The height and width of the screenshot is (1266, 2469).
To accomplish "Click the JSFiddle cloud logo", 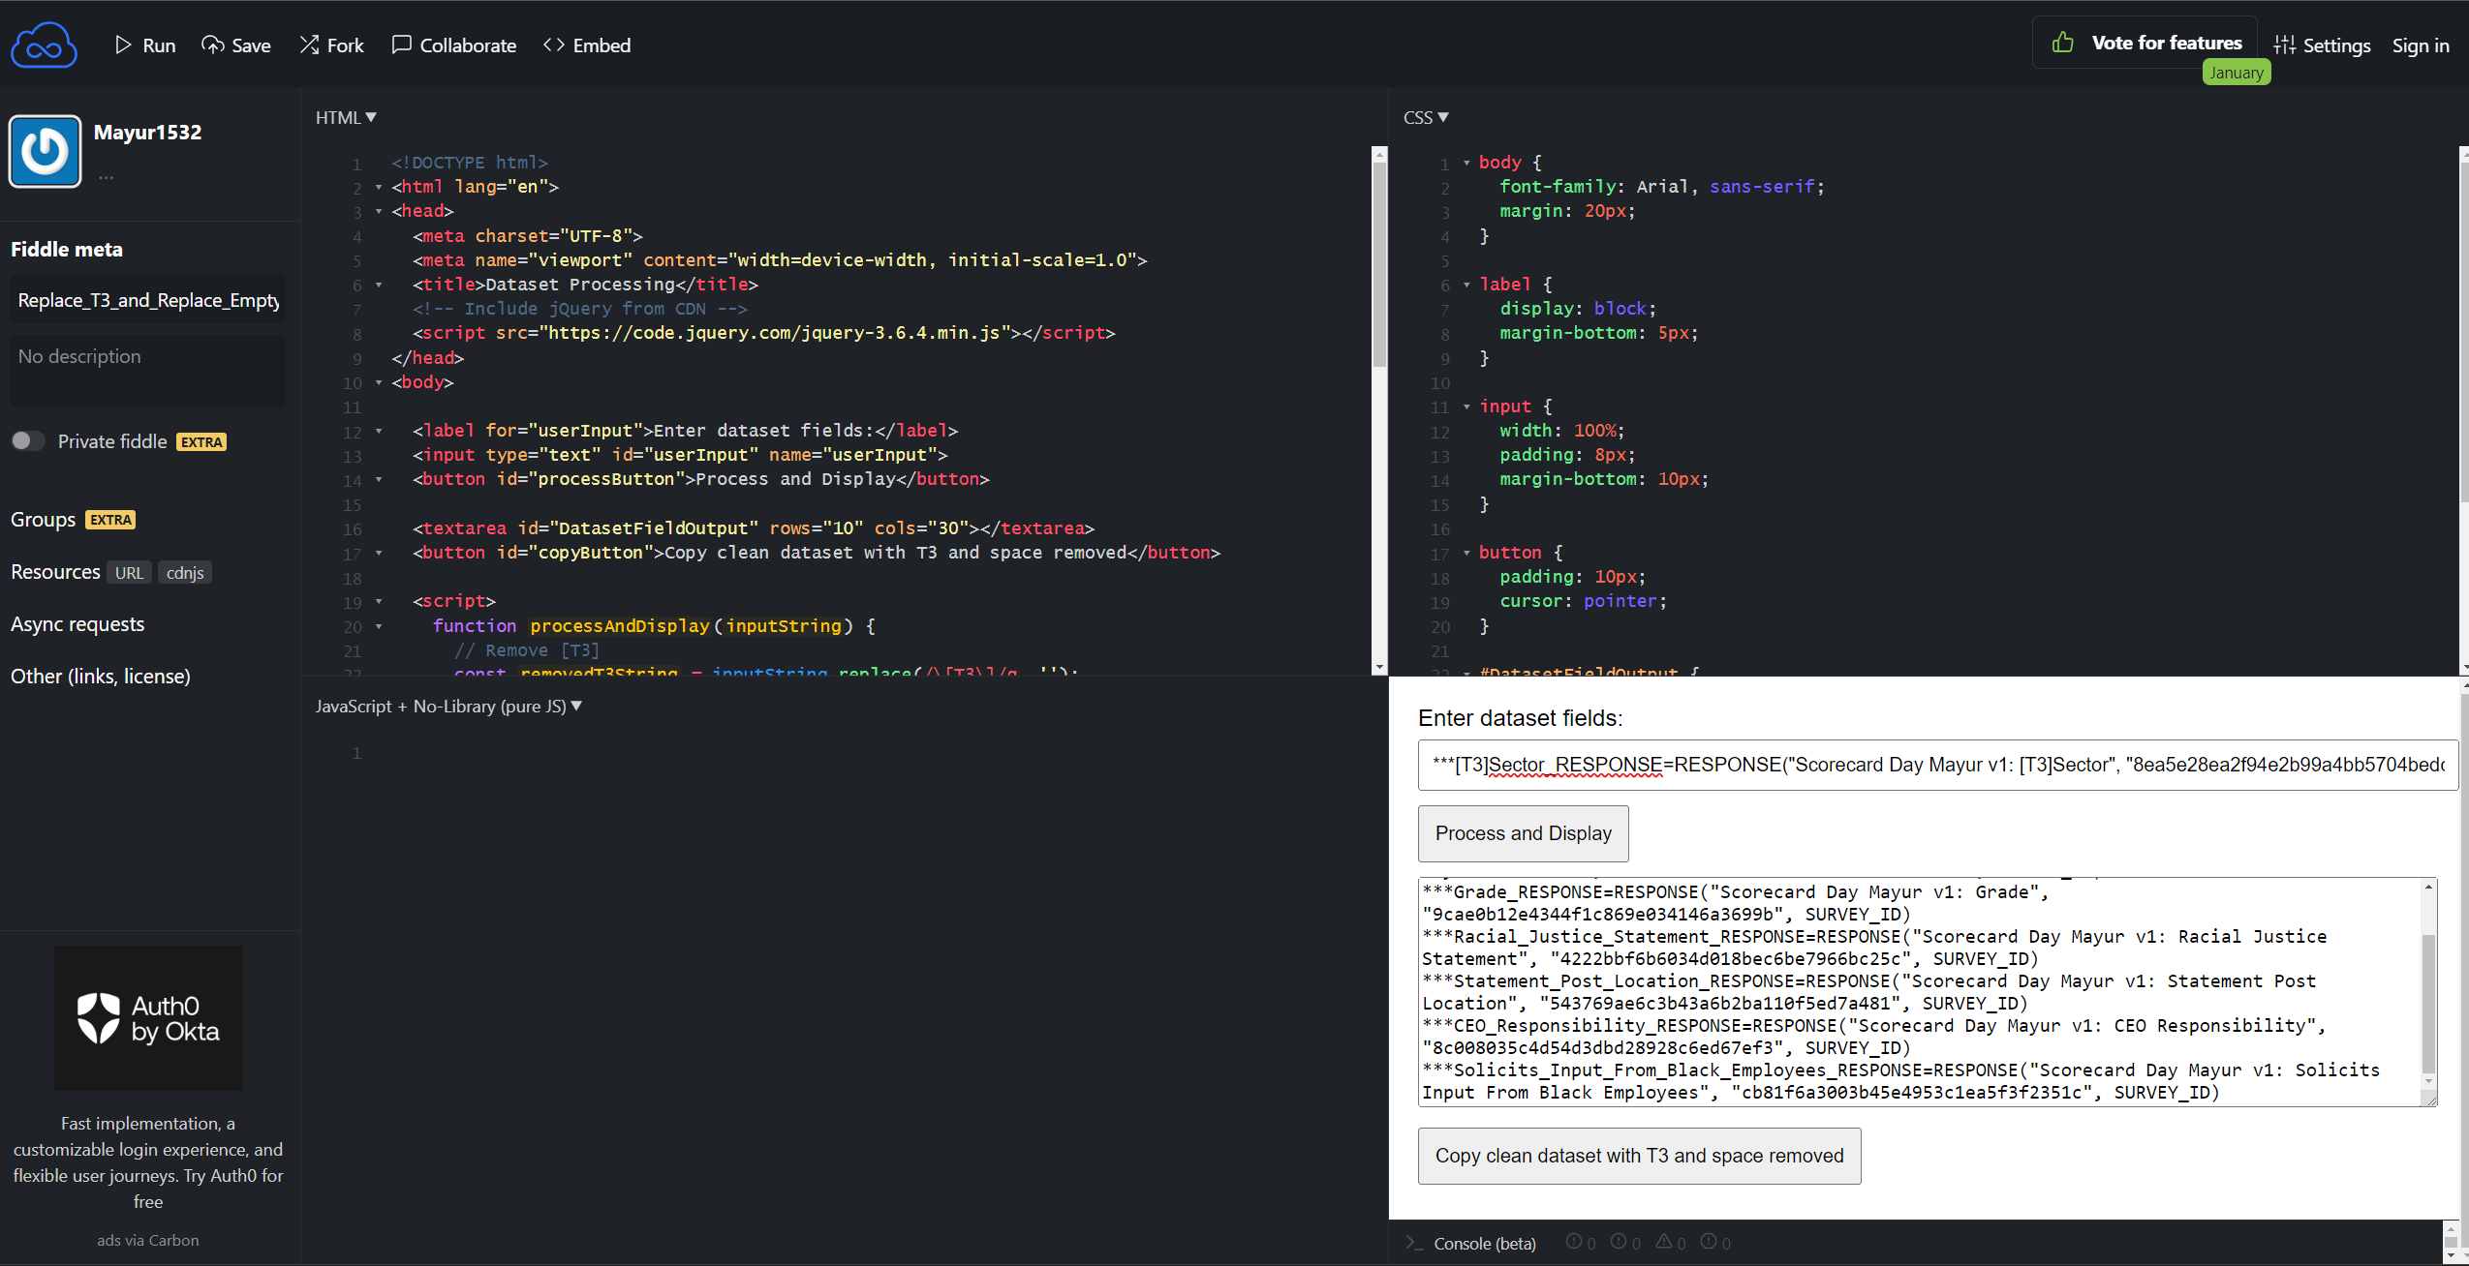I will [x=44, y=45].
